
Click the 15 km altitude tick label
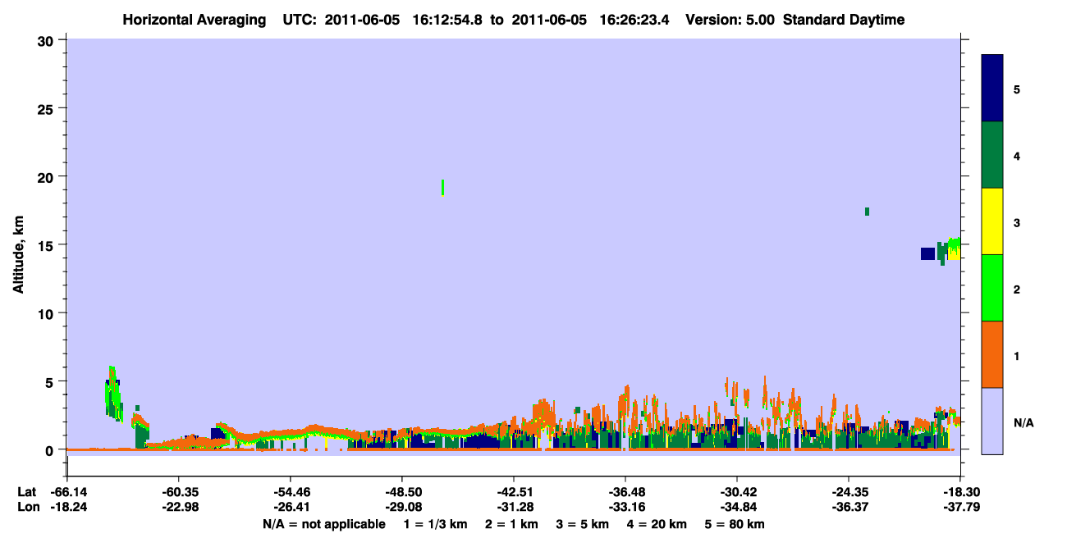pyautogui.click(x=47, y=245)
